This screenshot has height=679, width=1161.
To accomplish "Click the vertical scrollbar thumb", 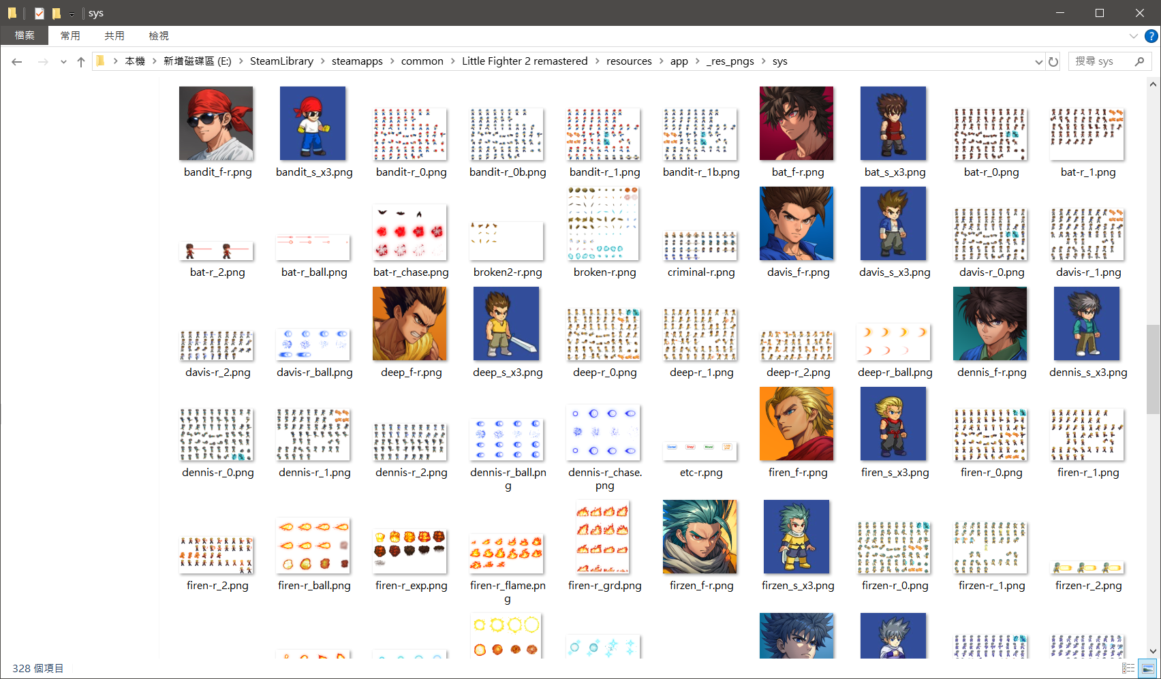I will tap(1153, 368).
